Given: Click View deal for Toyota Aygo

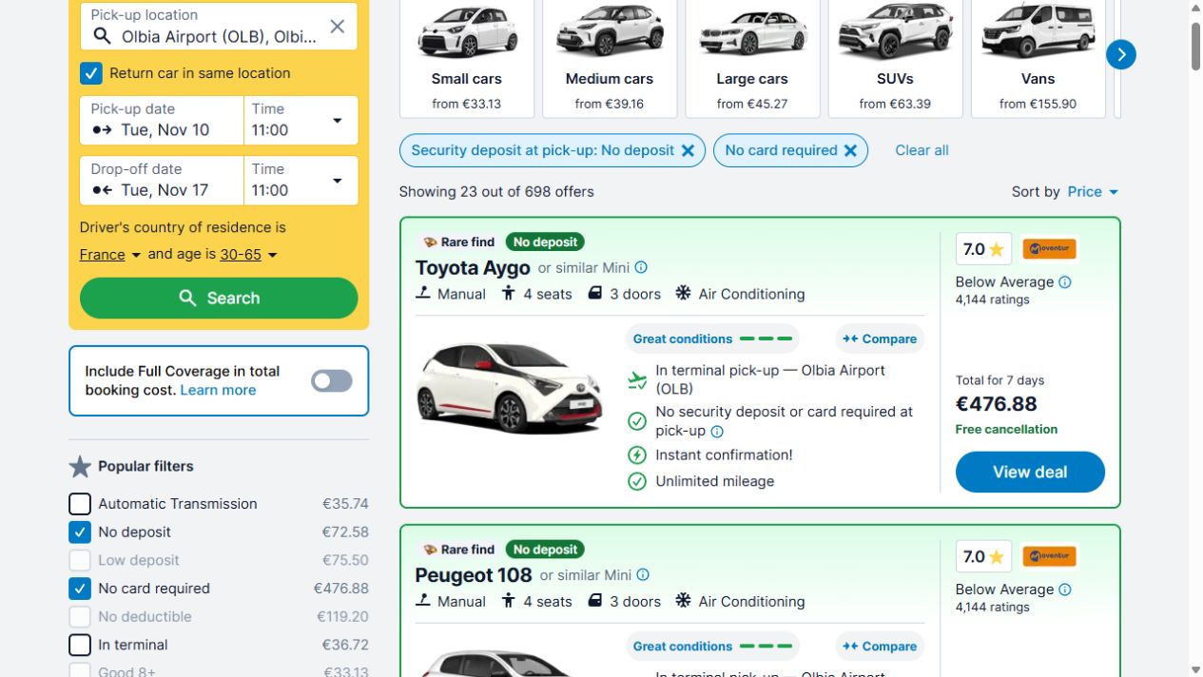Looking at the screenshot, I should click(1030, 472).
